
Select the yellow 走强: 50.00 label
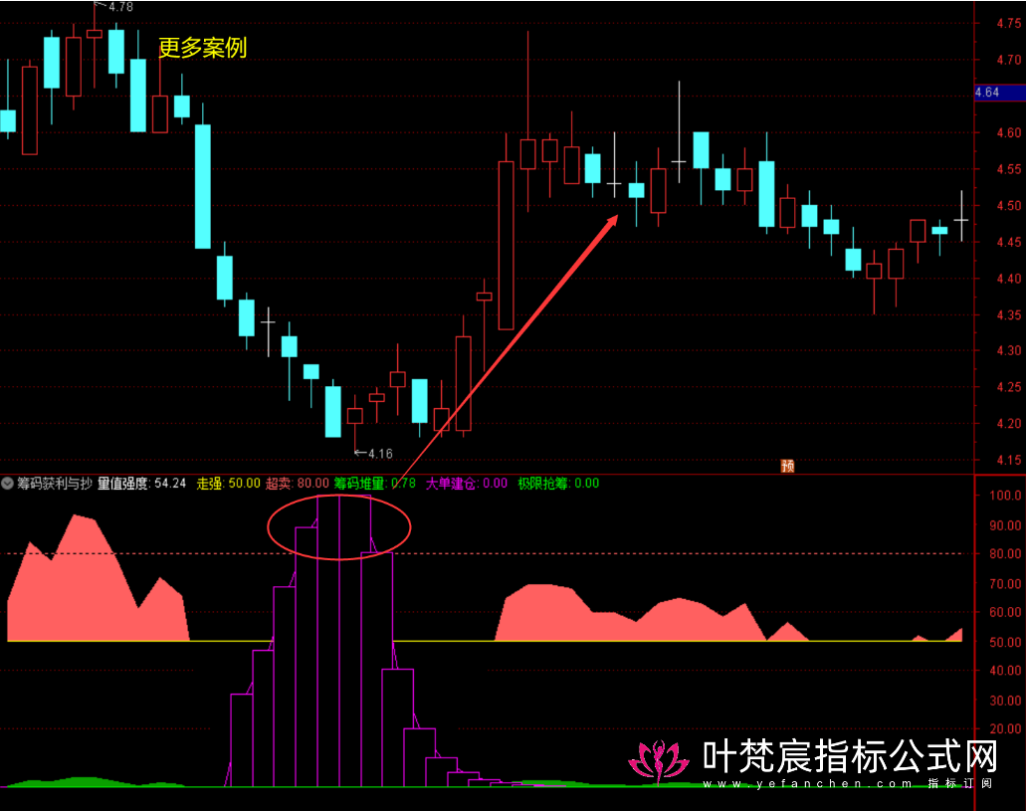(x=228, y=484)
